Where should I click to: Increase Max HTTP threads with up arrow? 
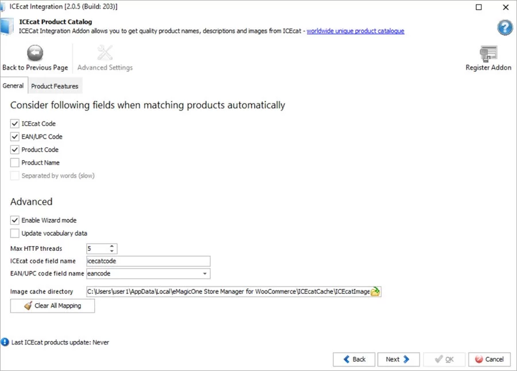[x=113, y=246]
